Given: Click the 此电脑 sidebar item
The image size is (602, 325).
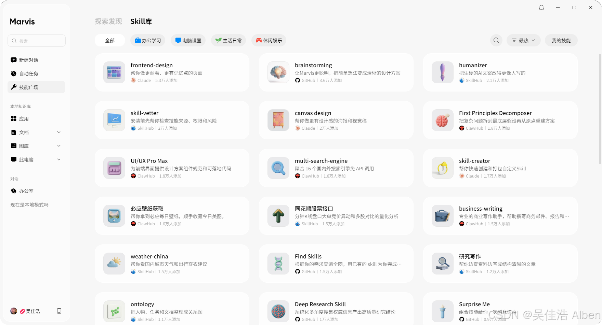Looking at the screenshot, I should pos(36,159).
